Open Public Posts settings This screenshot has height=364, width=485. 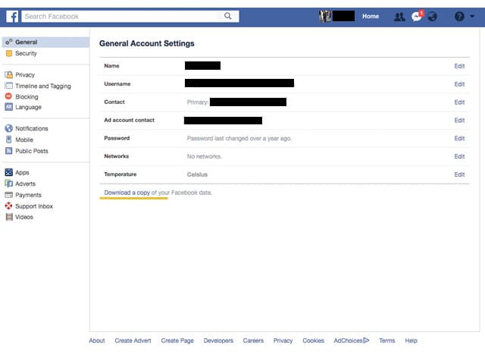coord(32,151)
